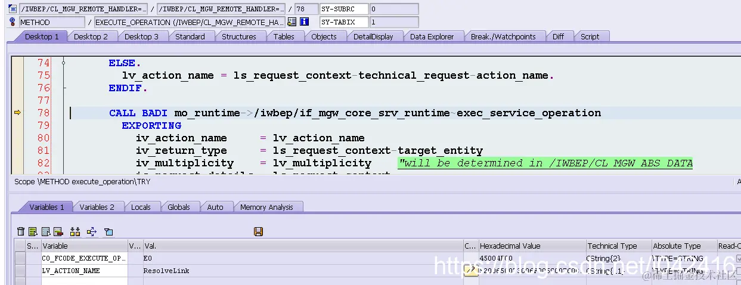Image resolution: width=741 pixels, height=285 pixels.
Task: Select the Auto tab
Action: 215,207
